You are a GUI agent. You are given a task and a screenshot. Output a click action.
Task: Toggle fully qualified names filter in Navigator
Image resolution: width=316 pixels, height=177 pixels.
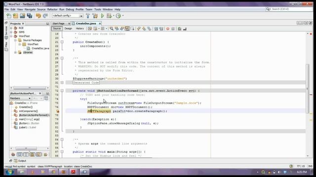pyautogui.click(x=45, y=154)
